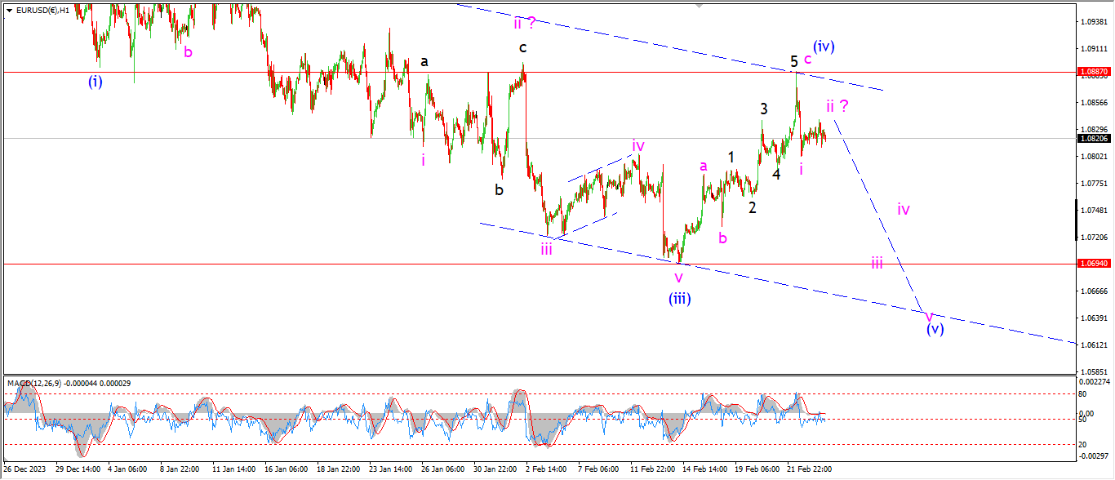
Task: Select the blue (v) projected wave label
Action: coord(935,330)
